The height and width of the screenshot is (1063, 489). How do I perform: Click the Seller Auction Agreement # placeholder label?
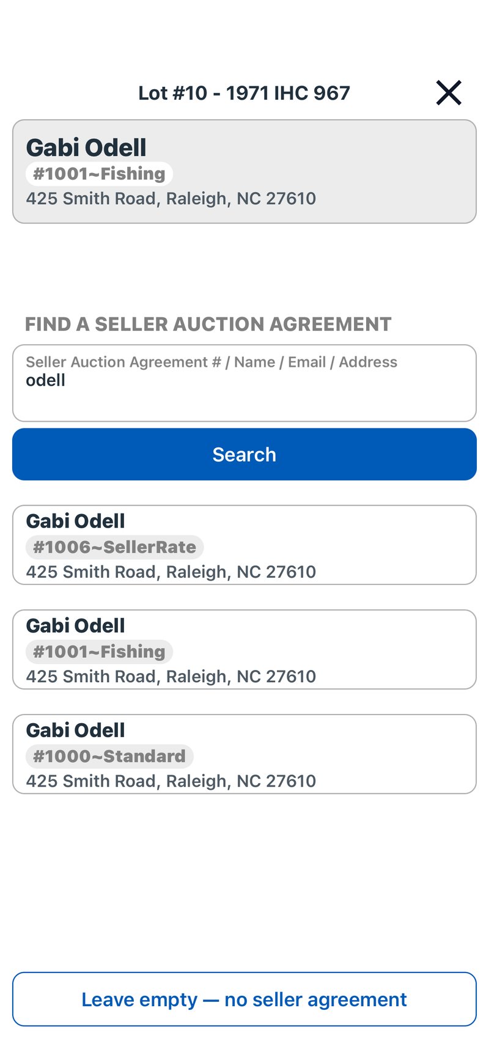pos(211,362)
